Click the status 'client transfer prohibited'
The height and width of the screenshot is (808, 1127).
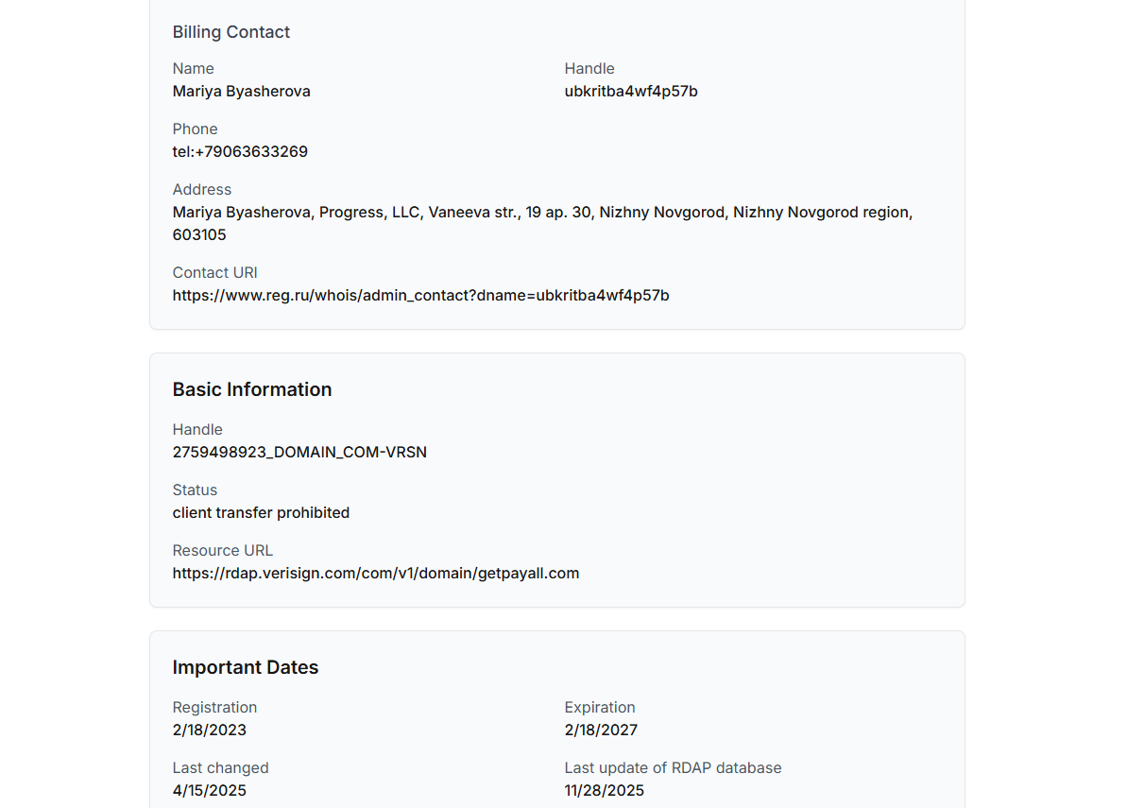(261, 513)
